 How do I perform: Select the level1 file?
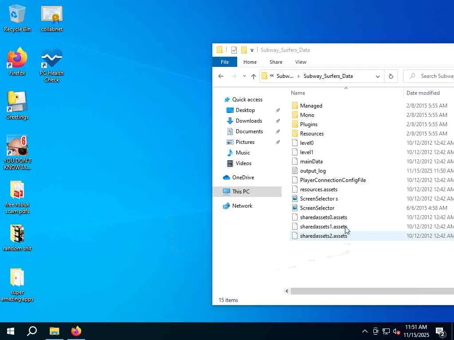tap(306, 152)
